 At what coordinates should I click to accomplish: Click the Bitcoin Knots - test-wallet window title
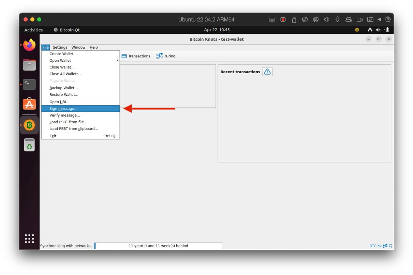(217, 39)
